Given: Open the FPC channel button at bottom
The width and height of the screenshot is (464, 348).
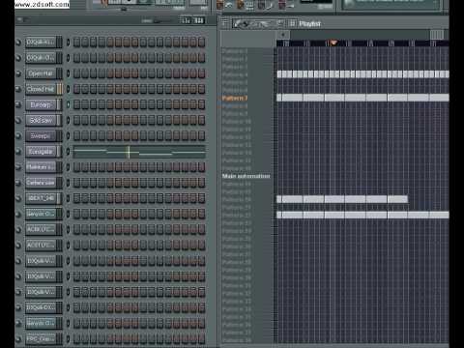Looking at the screenshot, I should point(41,339).
